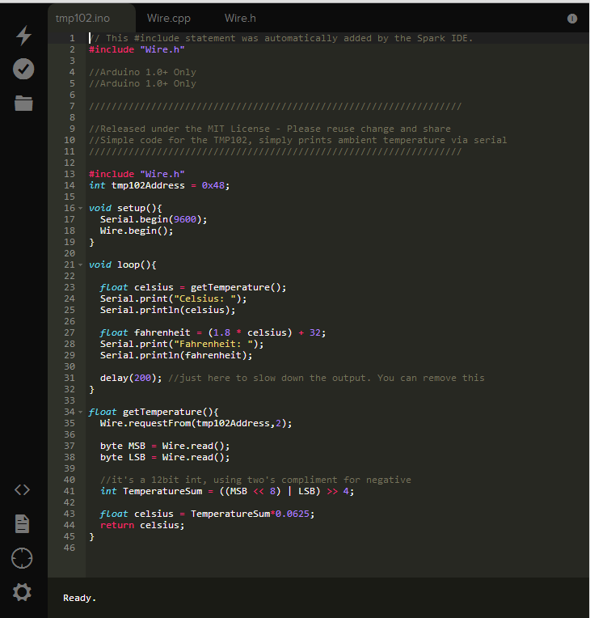
Task: Open the Cores crosshair icon
Action: (22, 558)
